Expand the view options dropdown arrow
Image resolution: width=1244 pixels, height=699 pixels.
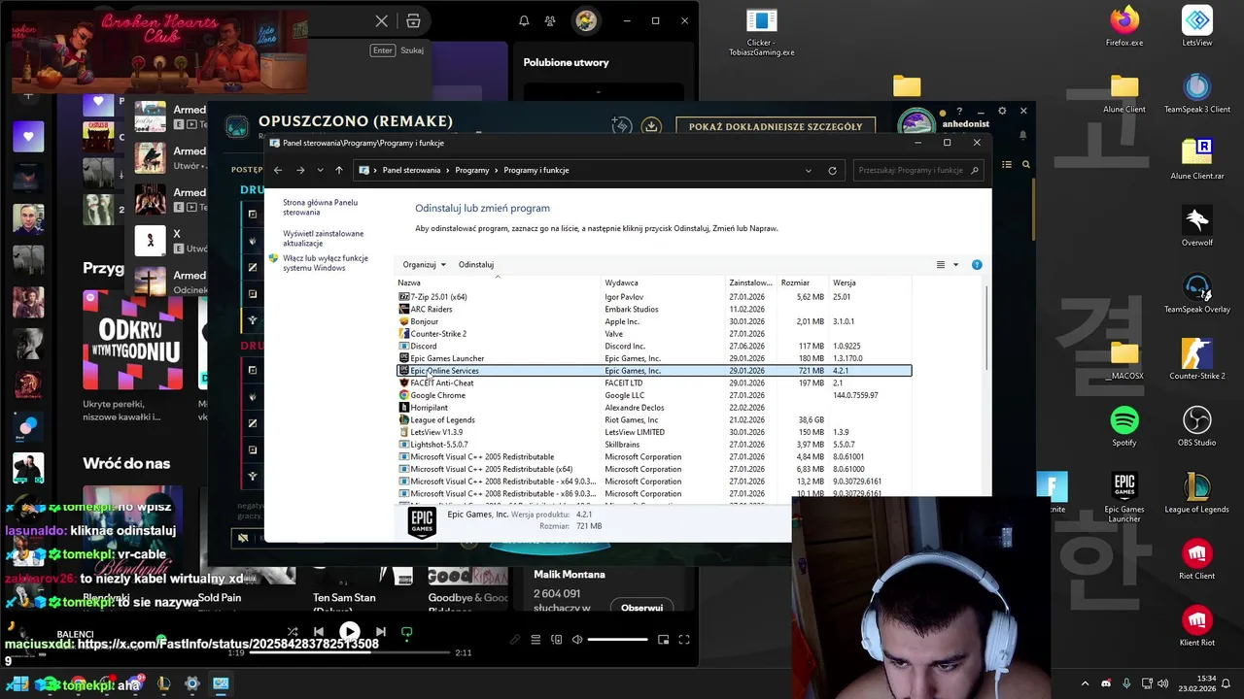coord(955,264)
